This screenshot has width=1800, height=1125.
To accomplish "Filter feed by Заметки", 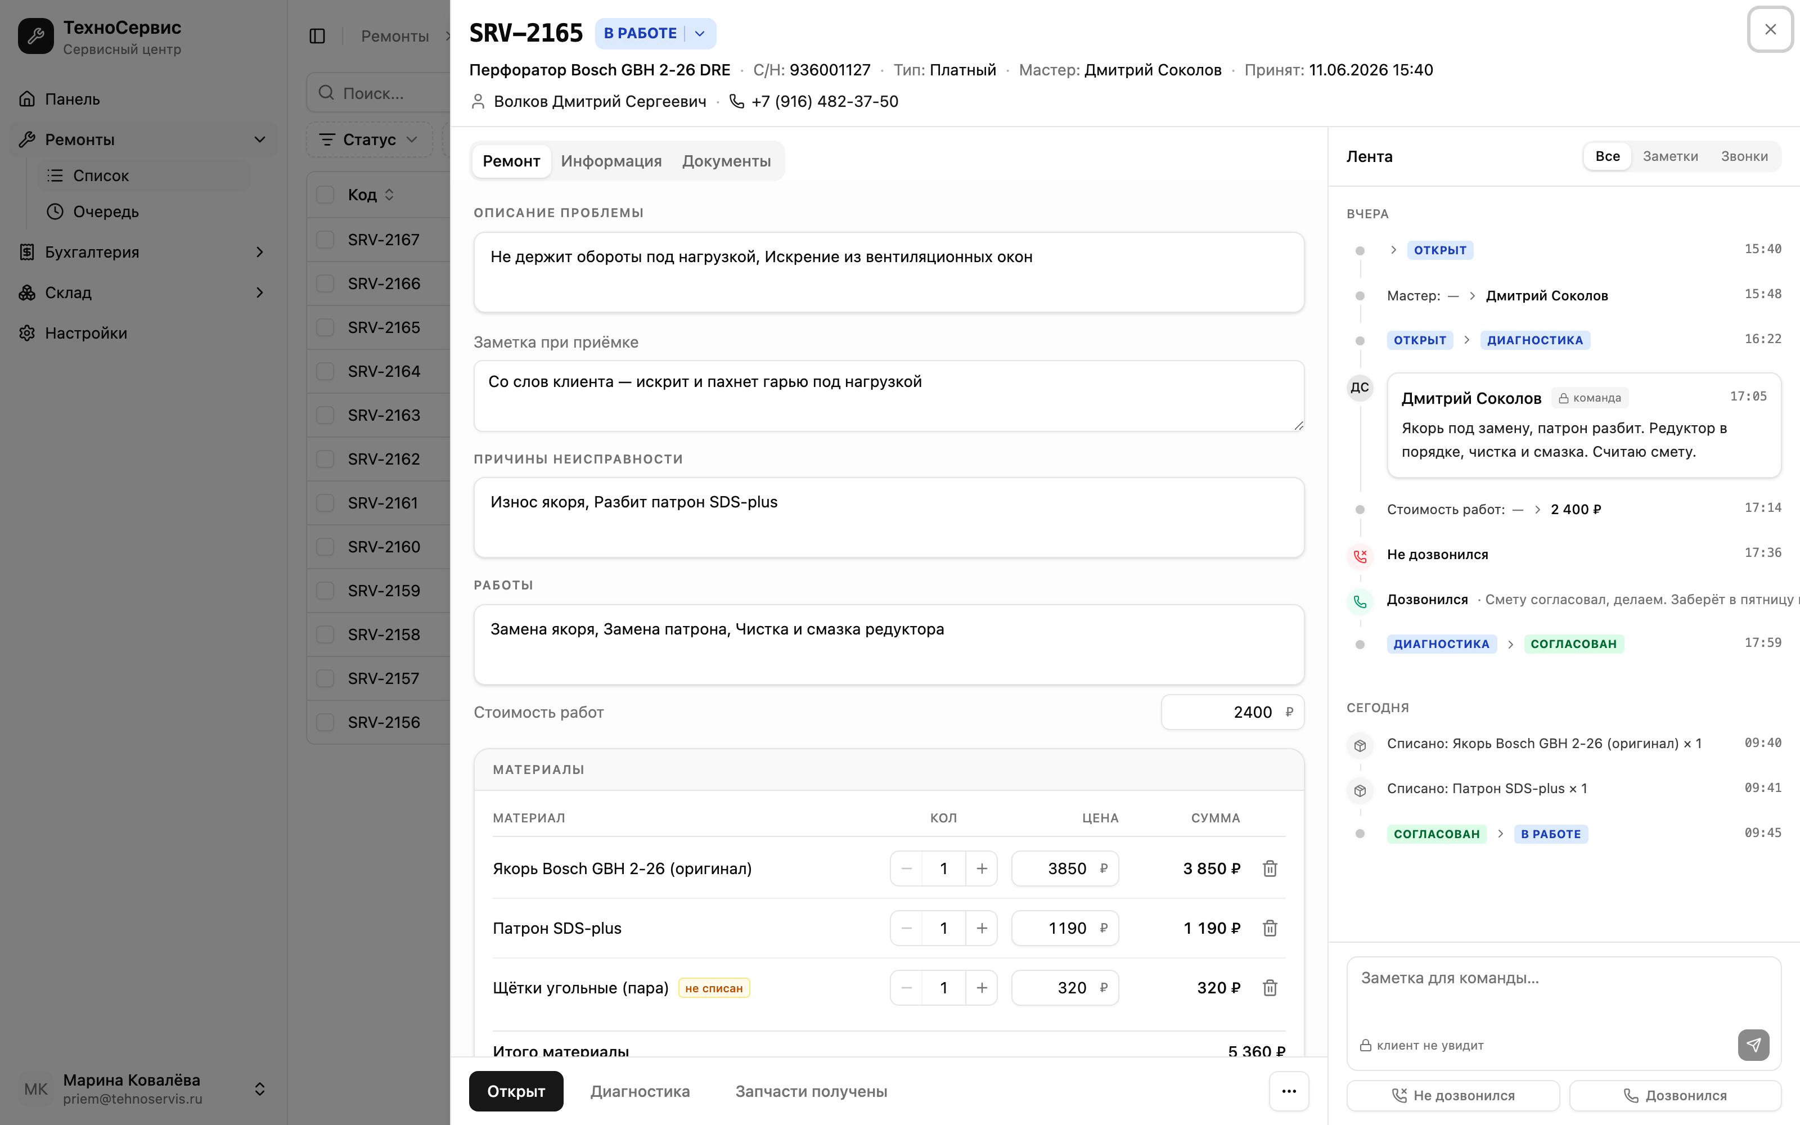I will pos(1670,156).
